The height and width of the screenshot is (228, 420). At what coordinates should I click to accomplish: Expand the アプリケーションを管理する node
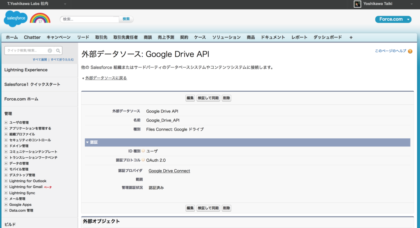6,128
